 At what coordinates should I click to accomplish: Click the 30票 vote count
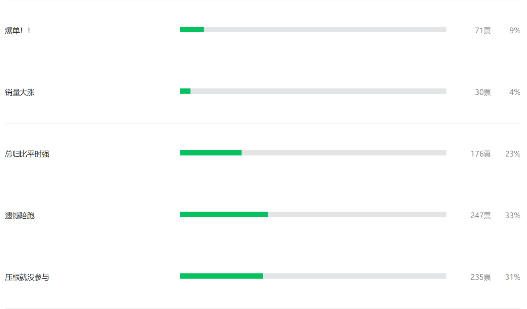click(x=483, y=92)
